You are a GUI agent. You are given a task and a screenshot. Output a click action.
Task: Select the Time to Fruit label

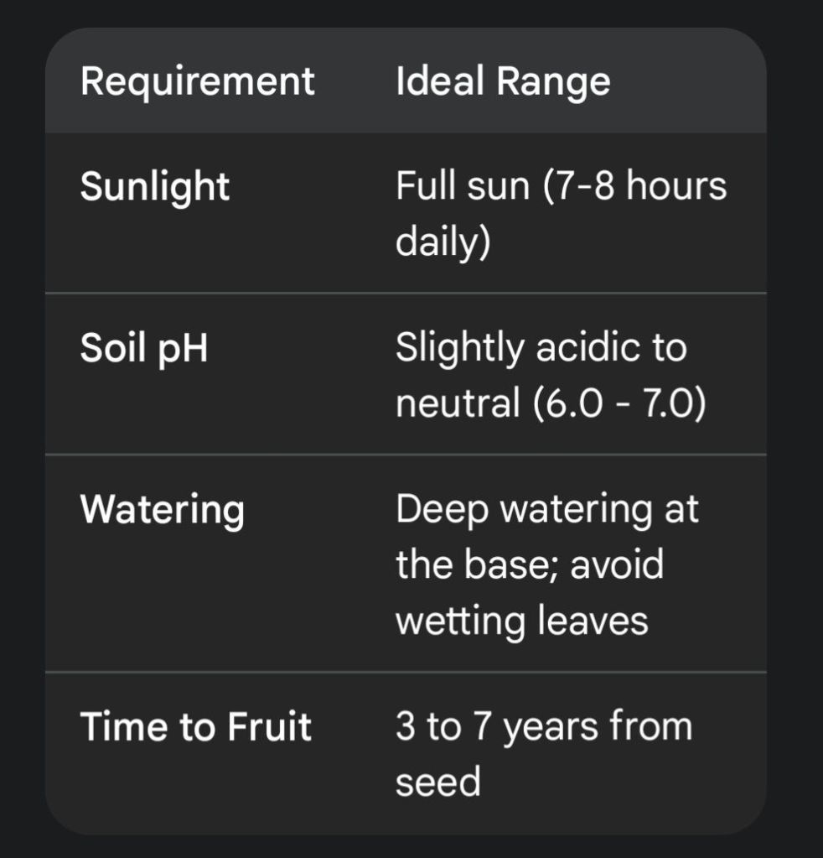click(195, 725)
